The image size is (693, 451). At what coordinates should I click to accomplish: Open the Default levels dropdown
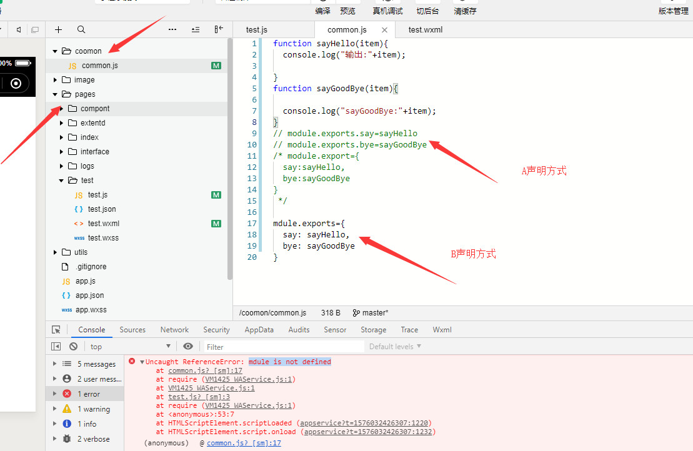click(x=395, y=346)
